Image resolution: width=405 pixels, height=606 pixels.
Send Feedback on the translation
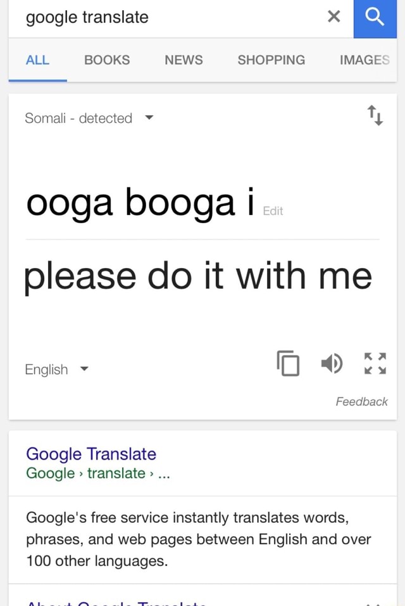tap(361, 401)
